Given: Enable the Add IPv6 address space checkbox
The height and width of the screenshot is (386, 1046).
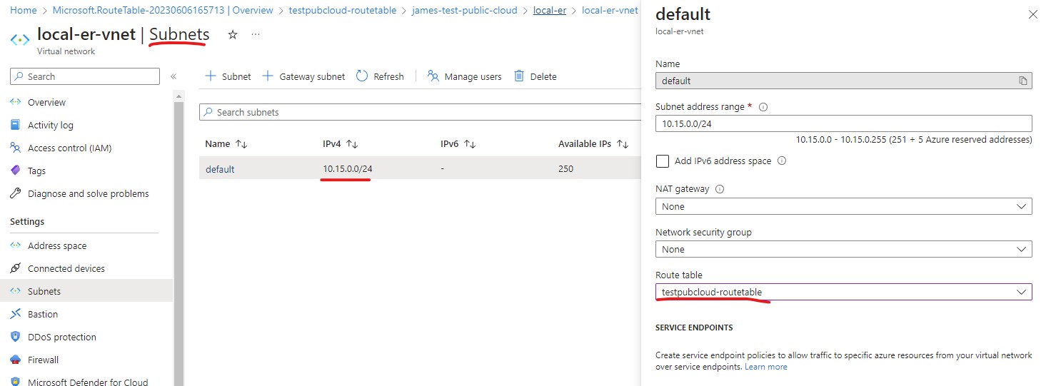Looking at the screenshot, I should [x=663, y=161].
